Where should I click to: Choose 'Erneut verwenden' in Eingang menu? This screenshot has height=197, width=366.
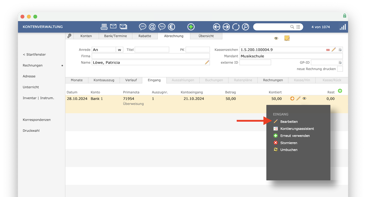[295, 136]
